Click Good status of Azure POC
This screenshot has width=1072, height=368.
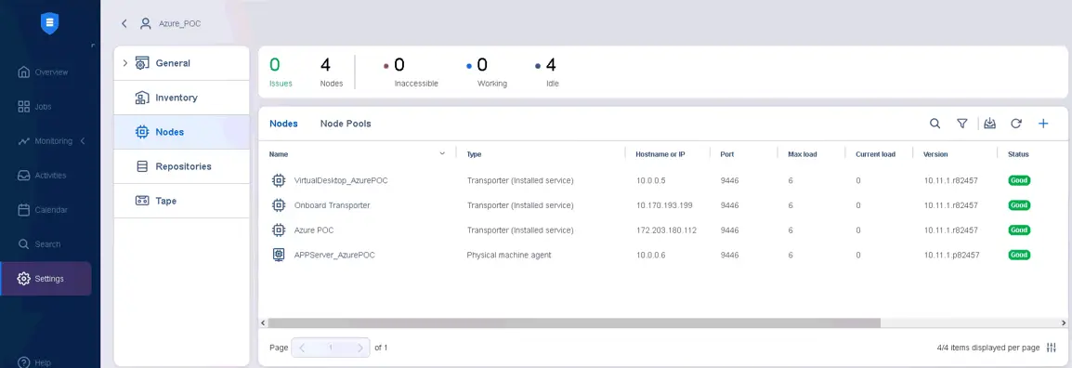[x=1019, y=230]
